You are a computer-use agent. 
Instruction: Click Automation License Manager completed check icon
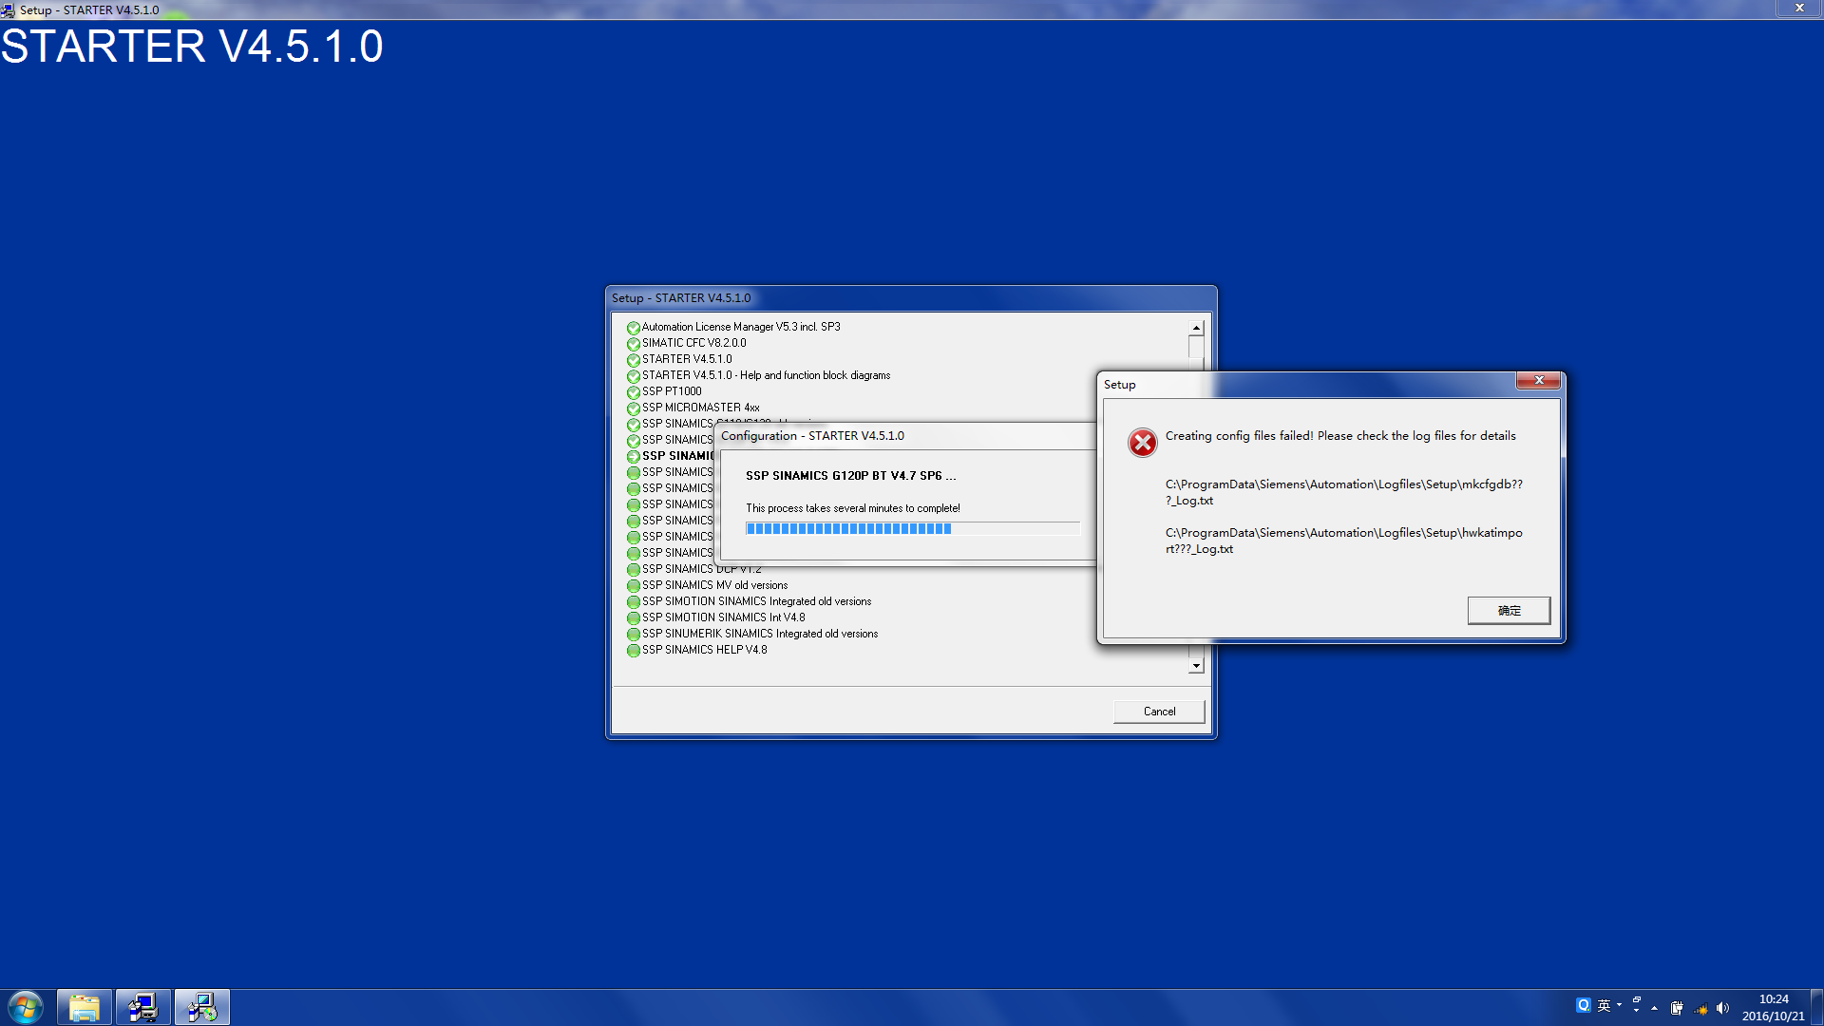click(633, 328)
